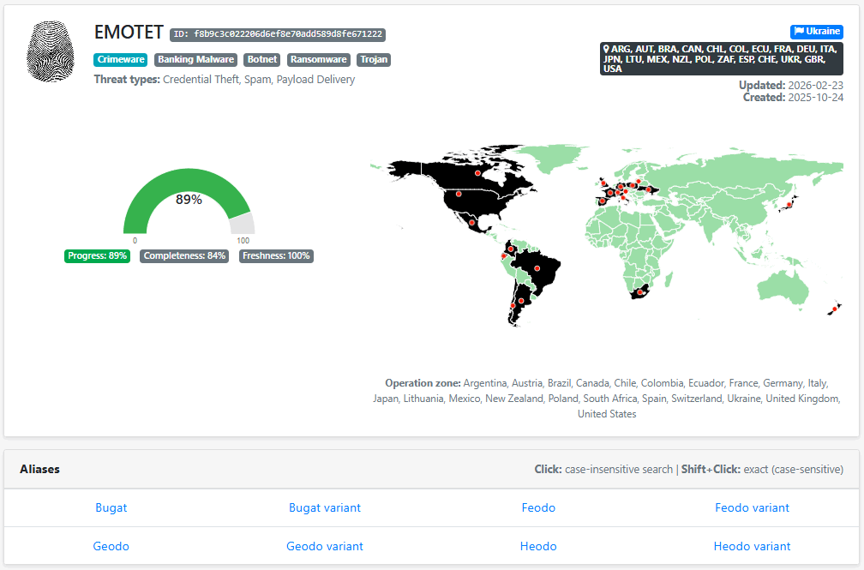Click the threat ID badge
This screenshot has width=864, height=570.
pyautogui.click(x=277, y=35)
